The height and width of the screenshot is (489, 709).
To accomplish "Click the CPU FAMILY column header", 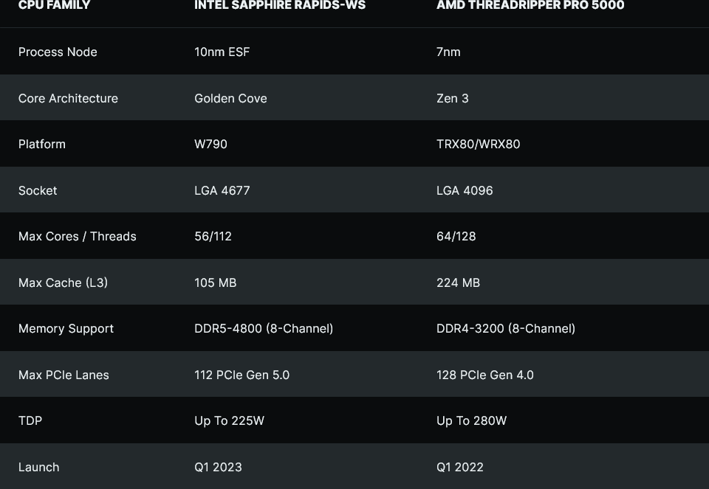I will [54, 6].
